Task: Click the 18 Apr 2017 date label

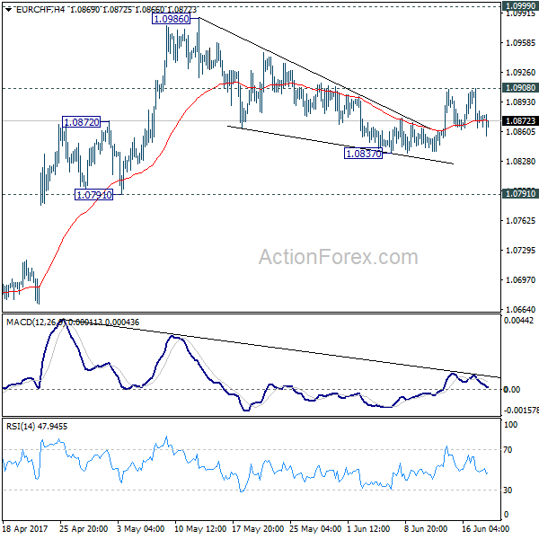Action: 25,528
